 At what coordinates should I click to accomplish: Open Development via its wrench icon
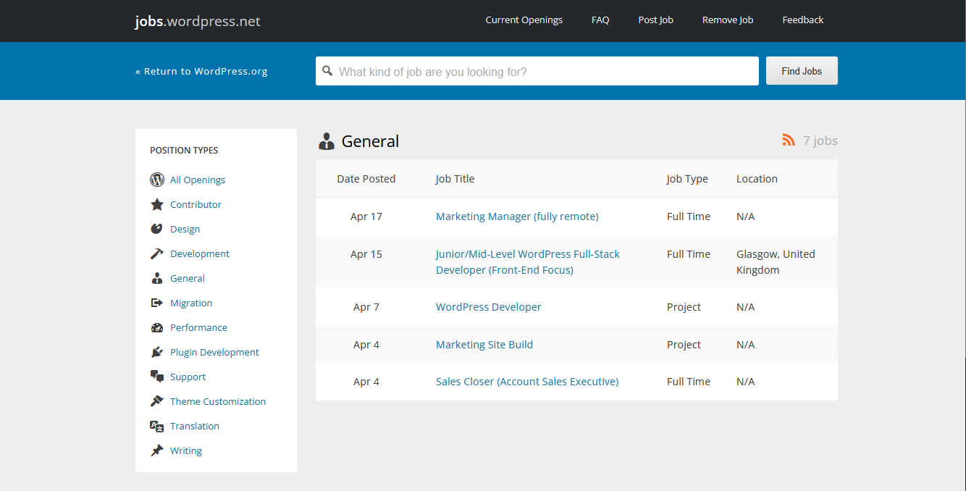click(x=157, y=253)
